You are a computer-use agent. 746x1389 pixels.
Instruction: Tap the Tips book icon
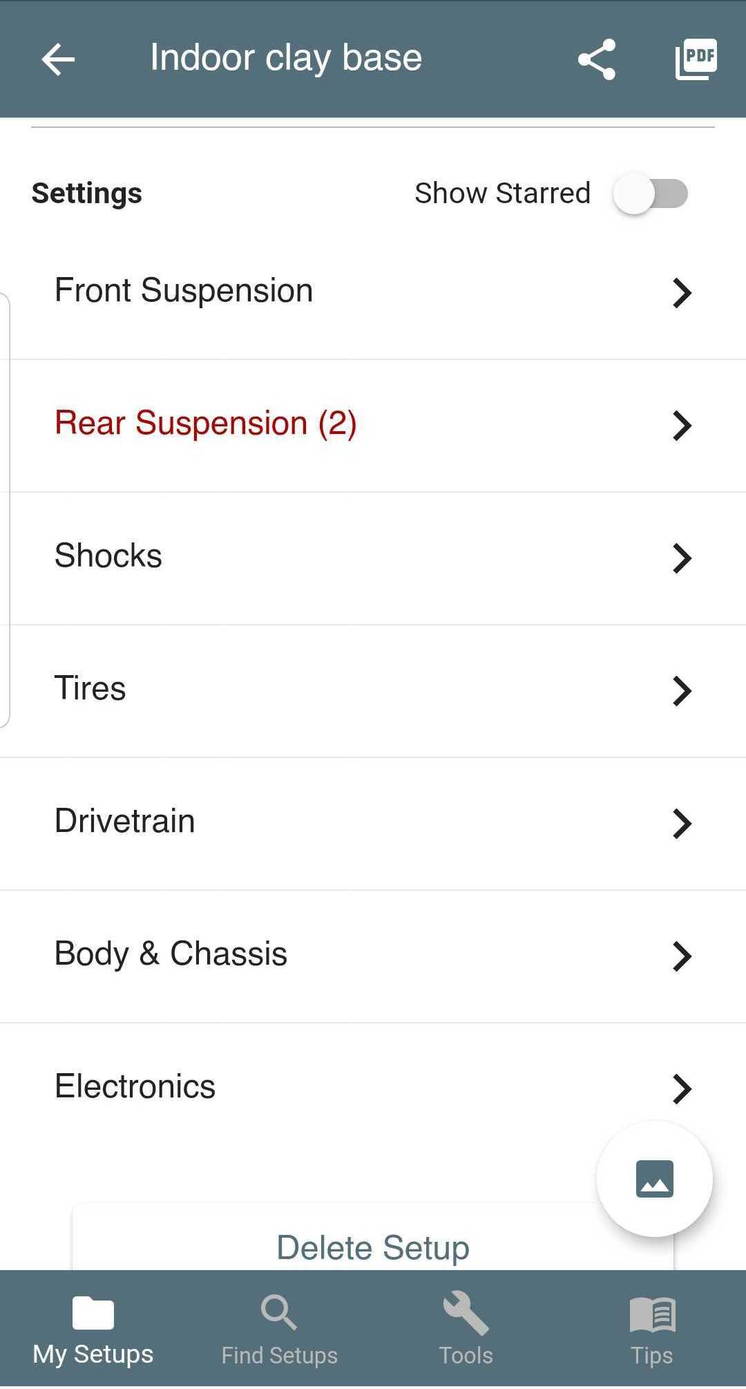coord(652,1312)
